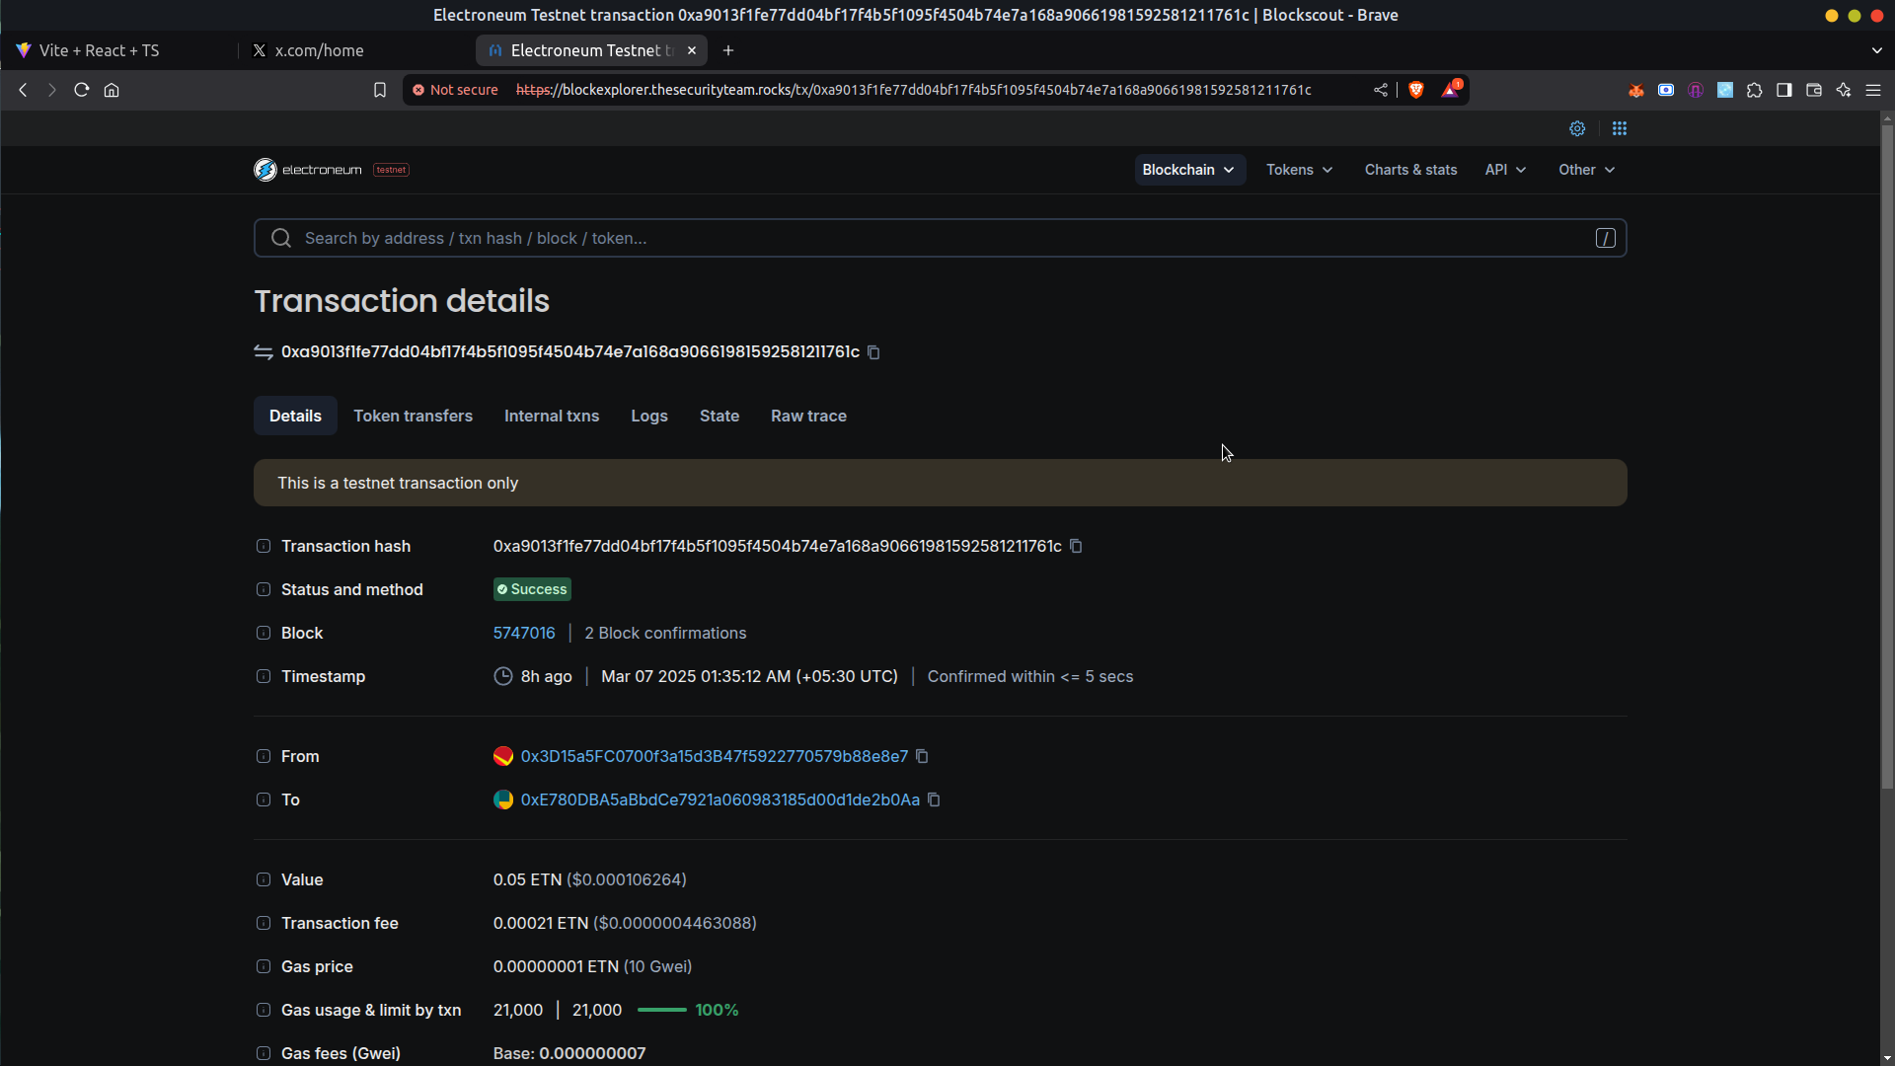Open the apps grid menu
The width and height of the screenshot is (1895, 1066).
1620,128
